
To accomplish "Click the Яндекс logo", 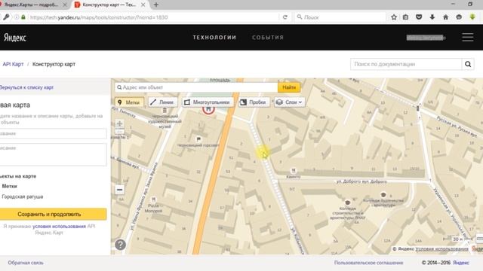I will click(x=15, y=38).
